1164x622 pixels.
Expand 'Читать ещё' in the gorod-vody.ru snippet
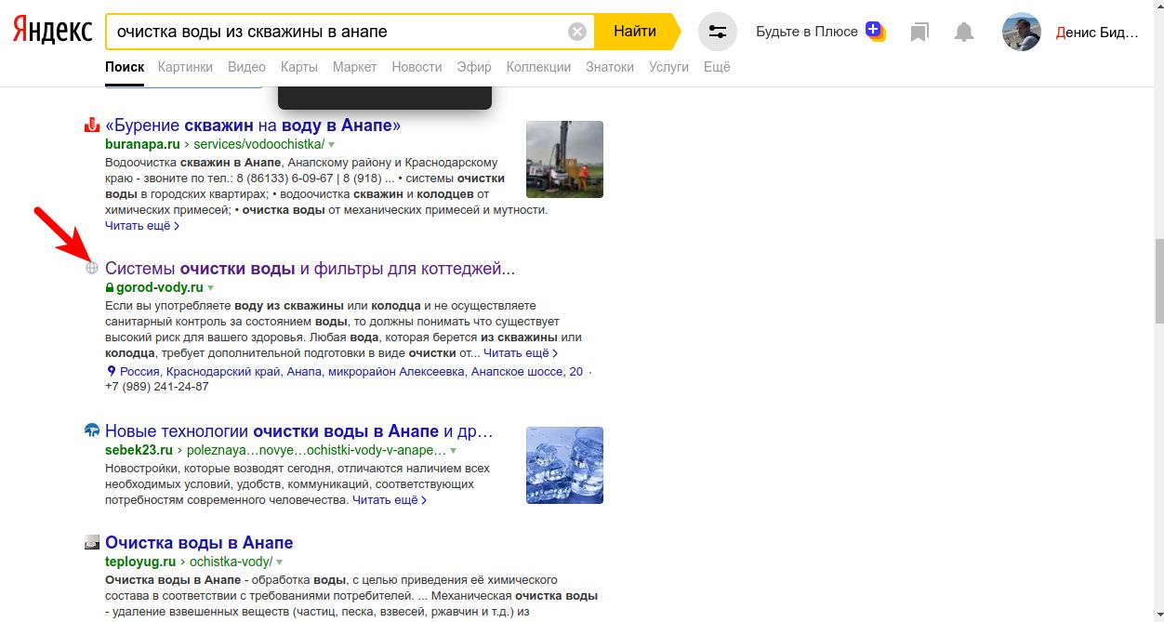pos(521,353)
